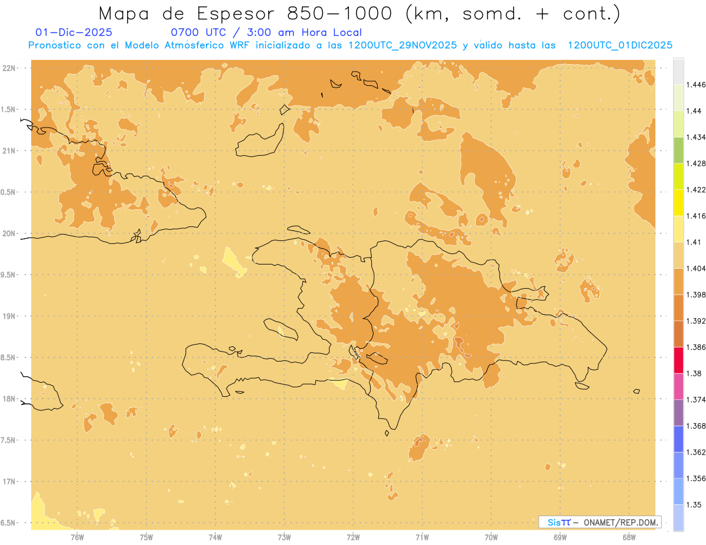Click the blue swatch between 1.362 and 1.368

click(x=678, y=439)
